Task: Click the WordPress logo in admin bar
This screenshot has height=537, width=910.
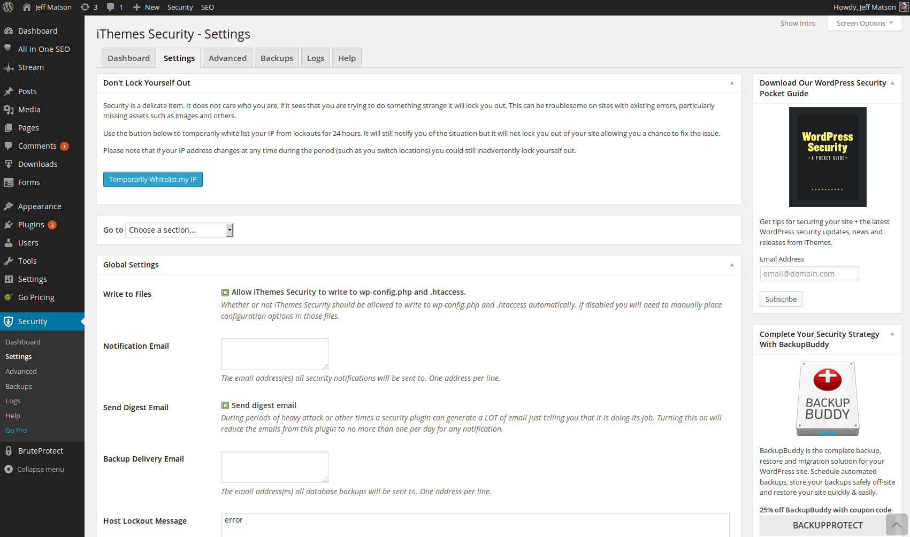Action: pos(8,7)
